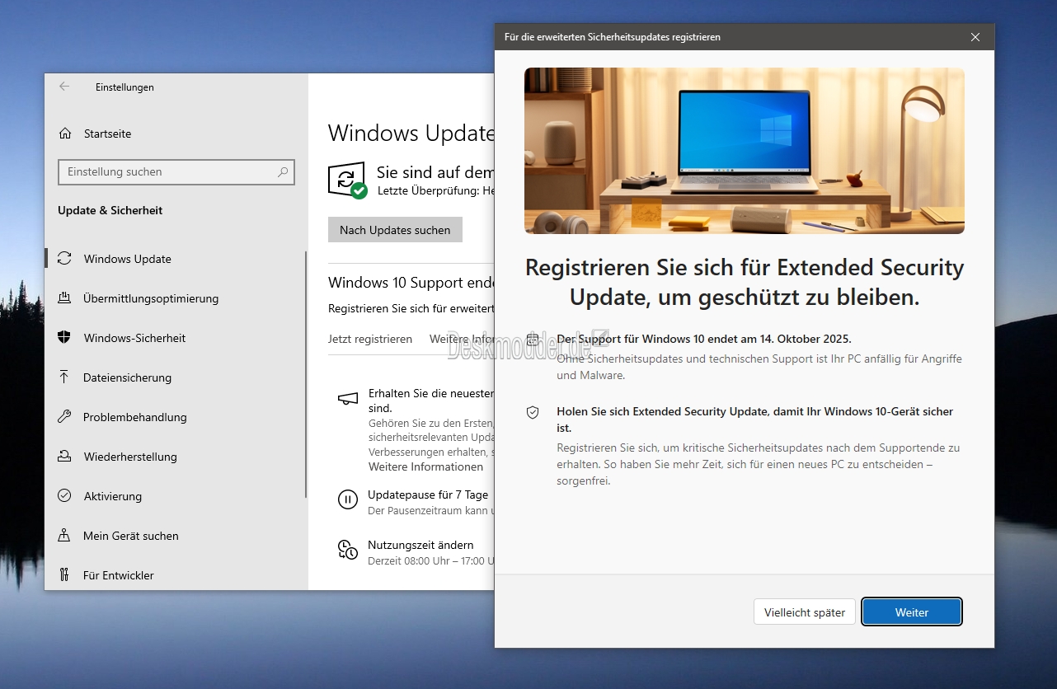Select Windows Update sync icon in sidebar

[64, 259]
